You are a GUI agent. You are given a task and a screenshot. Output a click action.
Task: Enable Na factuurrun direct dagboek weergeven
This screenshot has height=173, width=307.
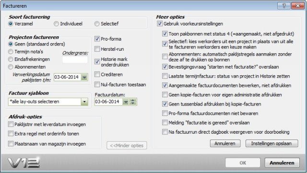[x=165, y=132]
